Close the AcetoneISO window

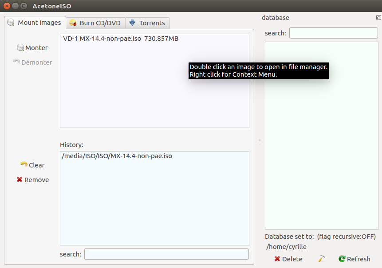click(x=7, y=6)
